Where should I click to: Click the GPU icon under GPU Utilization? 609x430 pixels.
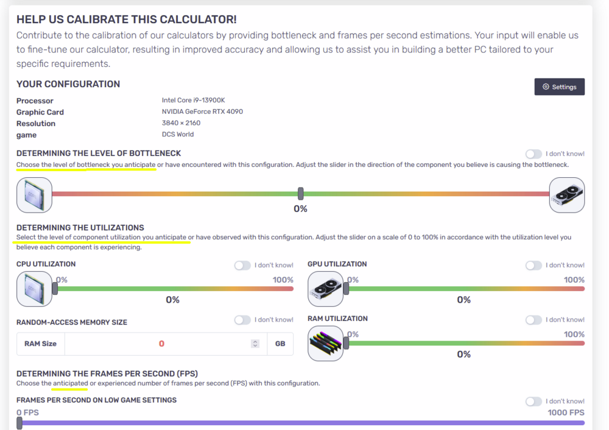(325, 289)
